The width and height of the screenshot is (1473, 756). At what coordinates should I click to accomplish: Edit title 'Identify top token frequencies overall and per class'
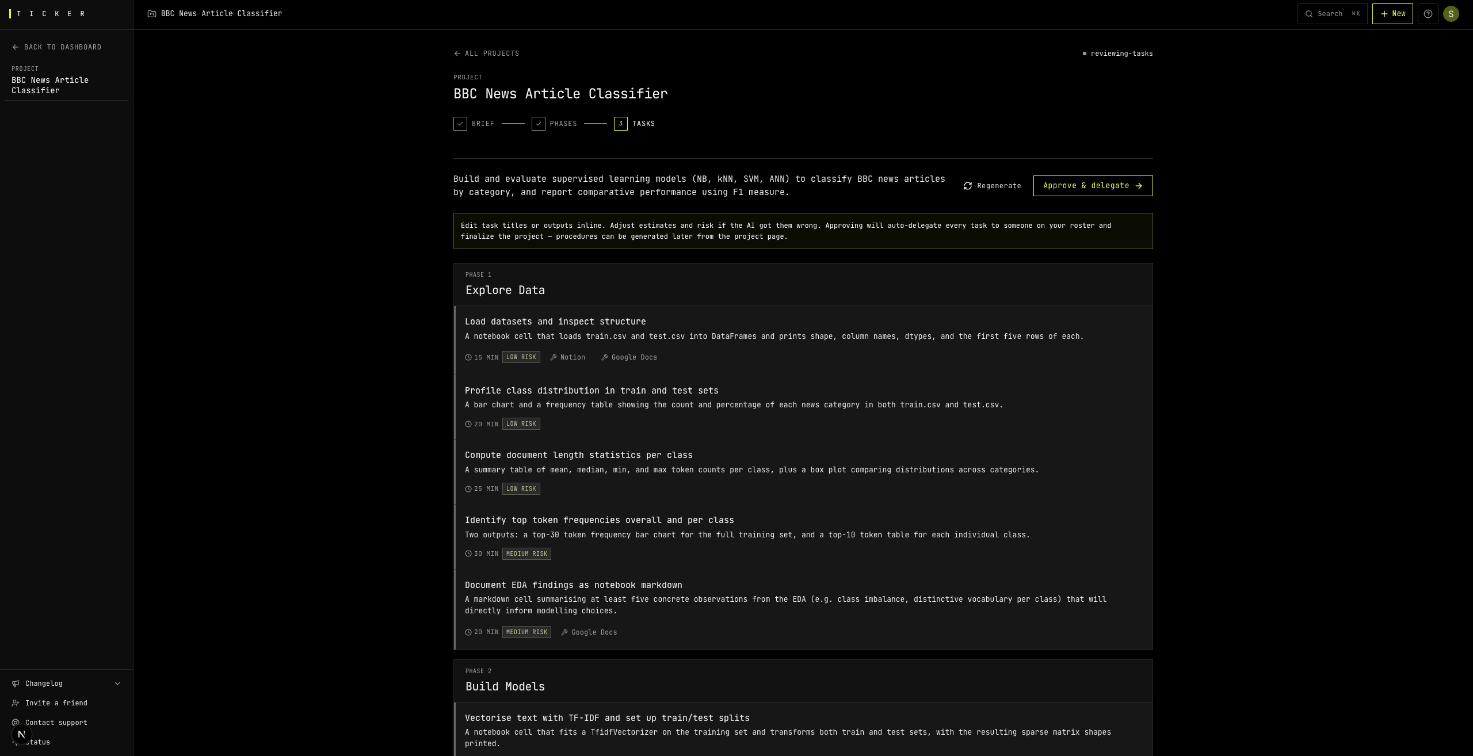(600, 520)
